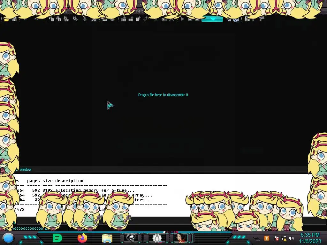The height and width of the screenshot is (245, 327).
Task: Click 'allocating memory for b-tree...' output line
Action: [95, 190]
